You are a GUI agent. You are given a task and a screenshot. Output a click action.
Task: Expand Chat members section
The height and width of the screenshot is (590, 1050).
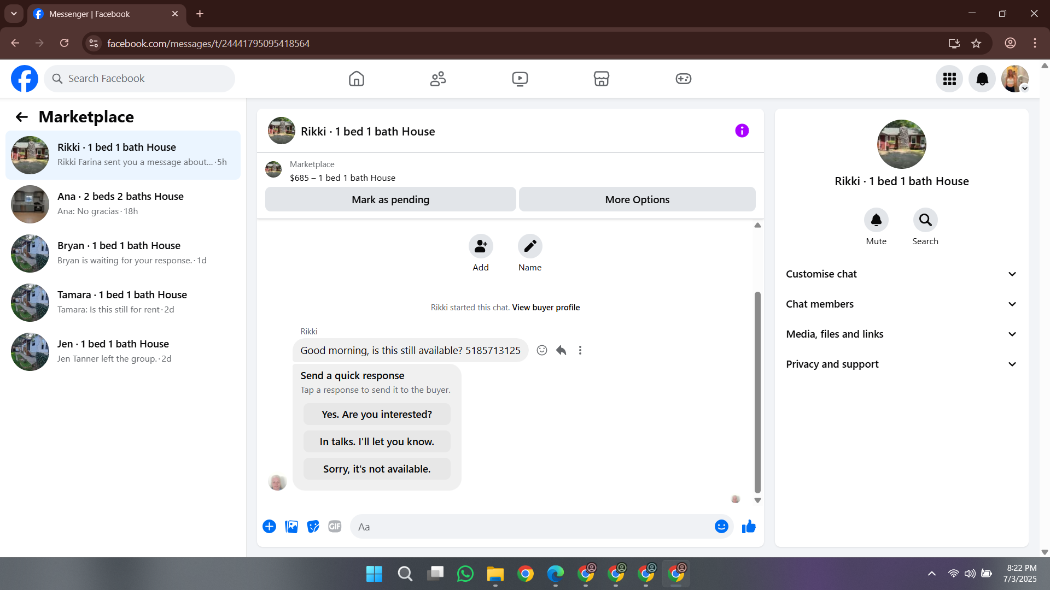coord(901,304)
